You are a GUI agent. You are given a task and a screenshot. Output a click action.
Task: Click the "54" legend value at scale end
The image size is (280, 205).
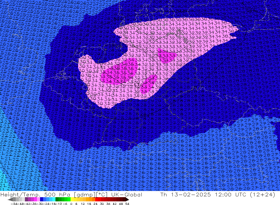[127, 204]
